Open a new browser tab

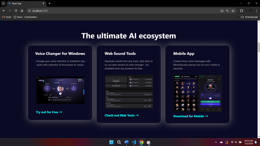click(x=50, y=3)
